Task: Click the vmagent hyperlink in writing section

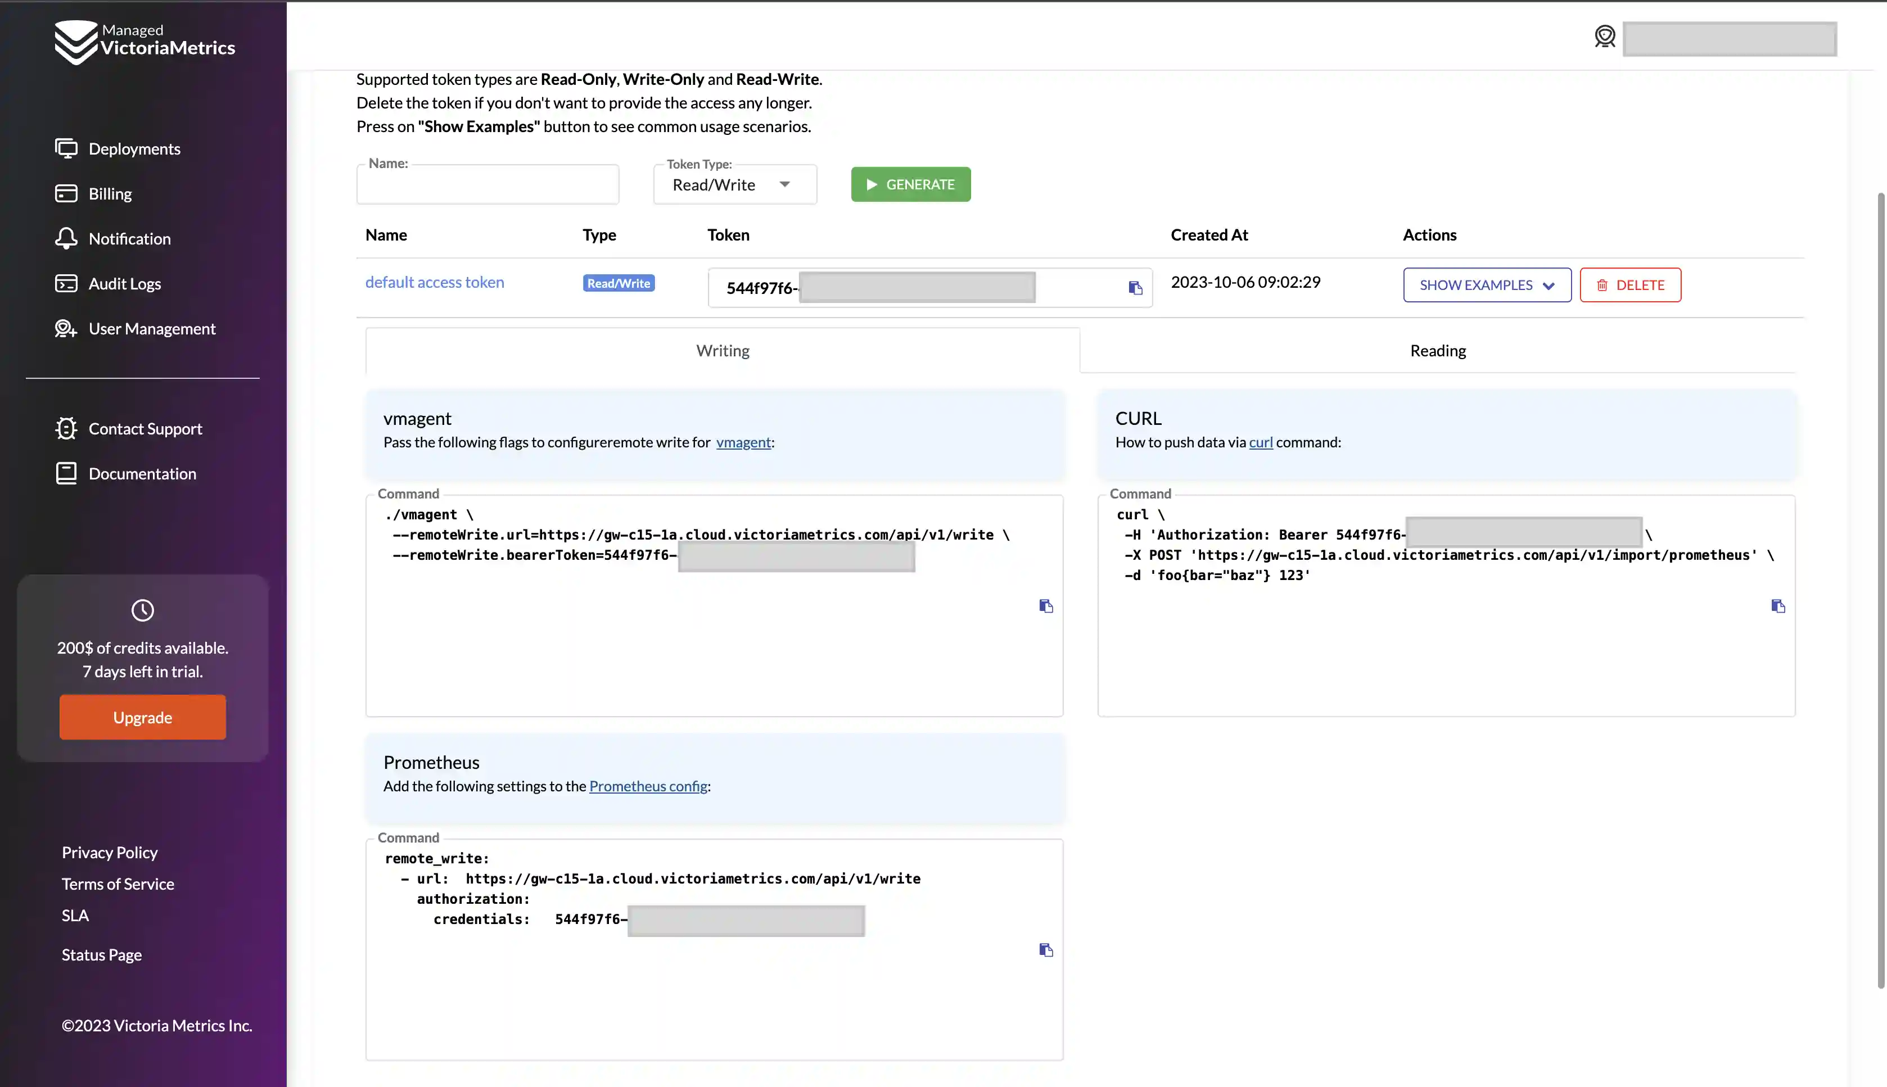Action: coord(743,442)
